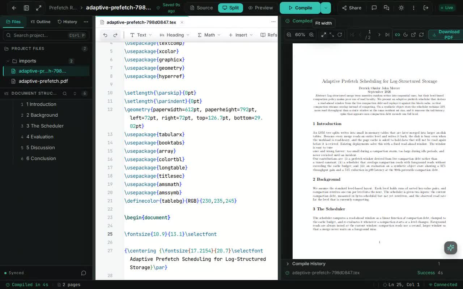Viewport: 463px width, 289px height.
Task: Click the Fit width icon
Action: (324, 35)
